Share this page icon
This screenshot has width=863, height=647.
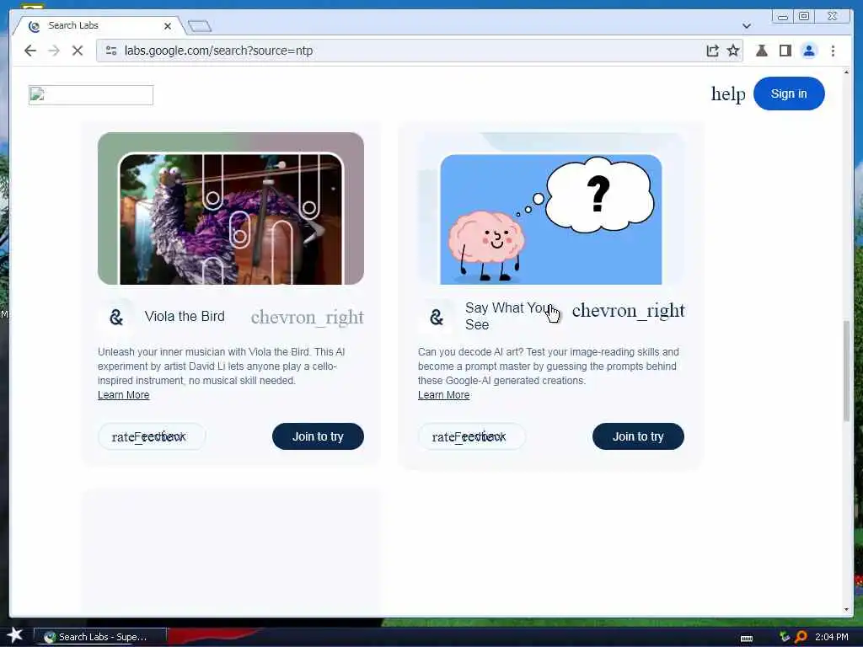pos(712,51)
